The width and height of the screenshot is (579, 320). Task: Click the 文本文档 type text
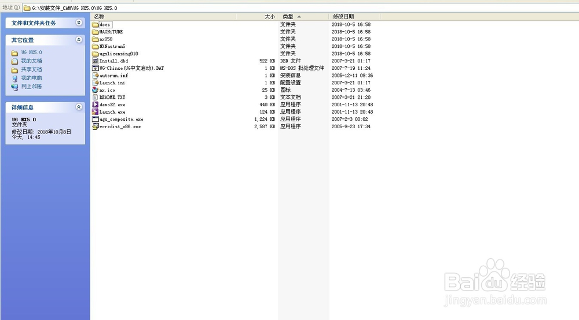click(290, 97)
